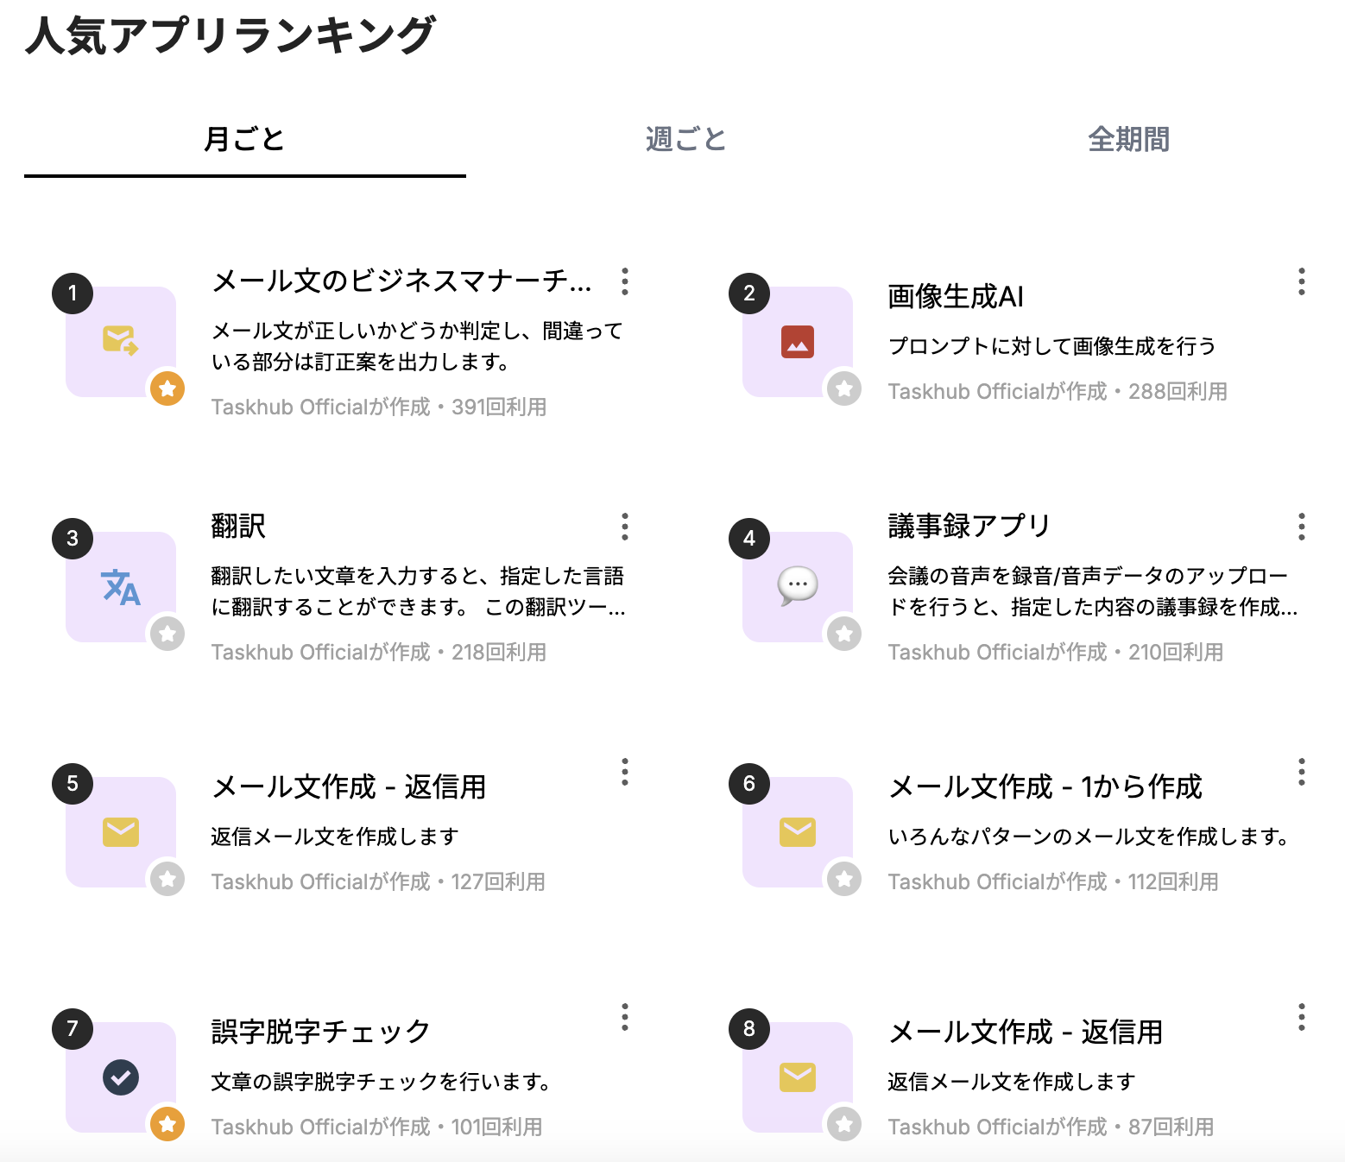
Task: Switch to the 全期間 tab
Action: click(1128, 139)
